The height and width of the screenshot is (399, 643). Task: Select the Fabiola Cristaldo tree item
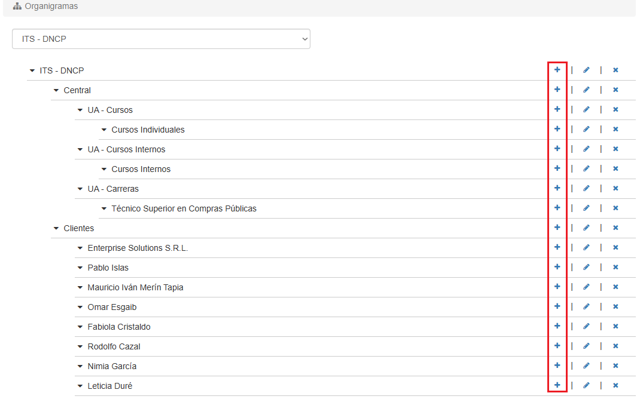click(118, 327)
